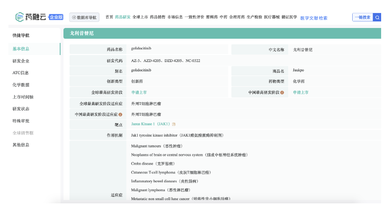Click global stage 申请上市 link
Screen dimensions: 390x208
139,92
